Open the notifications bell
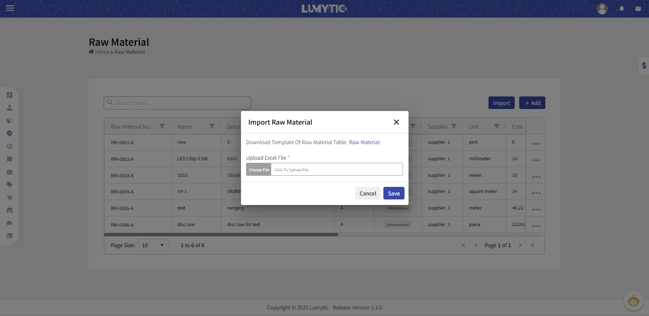649x316 pixels. [622, 9]
